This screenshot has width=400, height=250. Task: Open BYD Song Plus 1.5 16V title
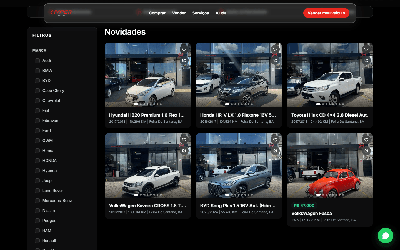pyautogui.click(x=238, y=206)
